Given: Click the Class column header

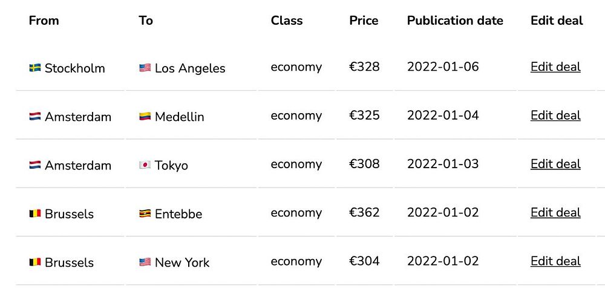Looking at the screenshot, I should [x=287, y=21].
